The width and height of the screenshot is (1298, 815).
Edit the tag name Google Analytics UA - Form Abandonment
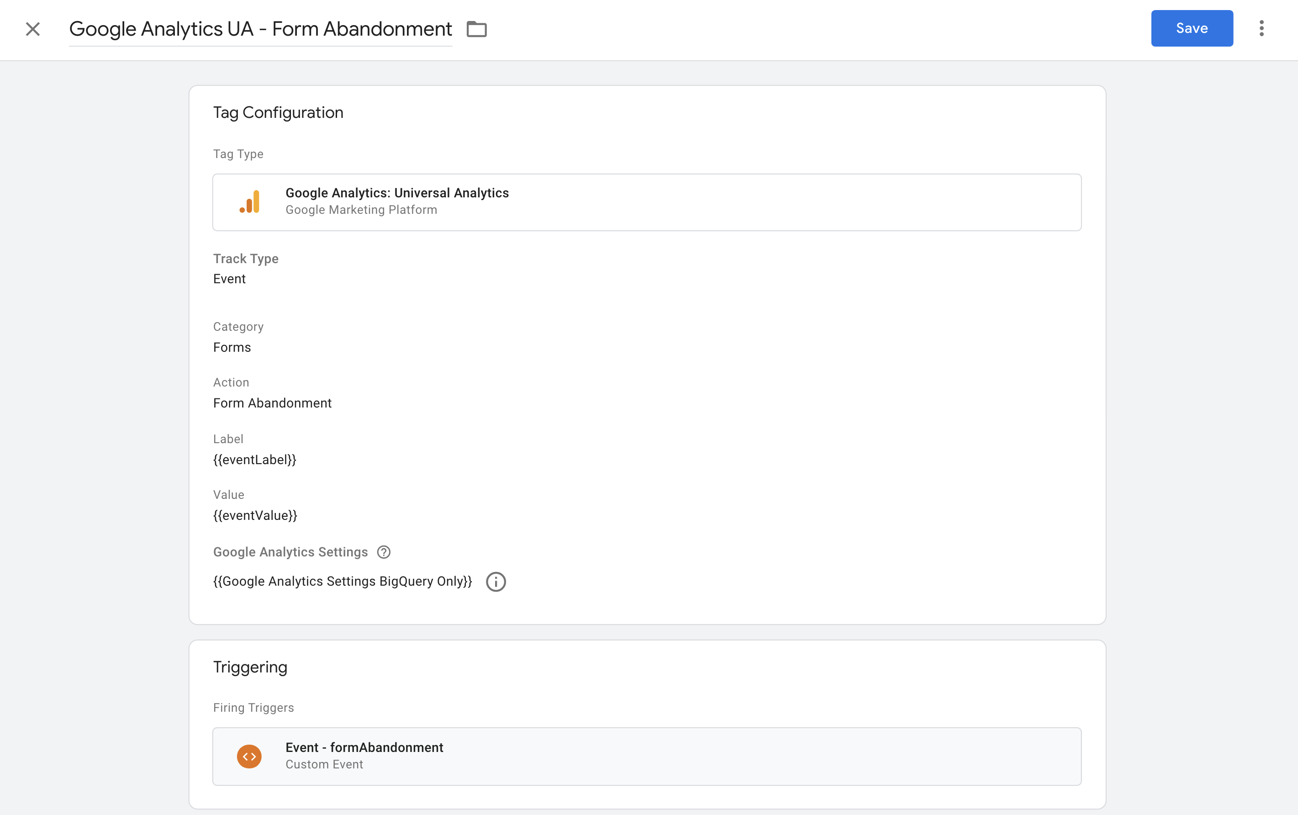(x=260, y=29)
